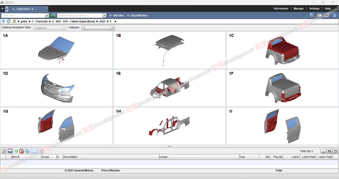
Task: Open the Settings menu
Action: pos(314,9)
